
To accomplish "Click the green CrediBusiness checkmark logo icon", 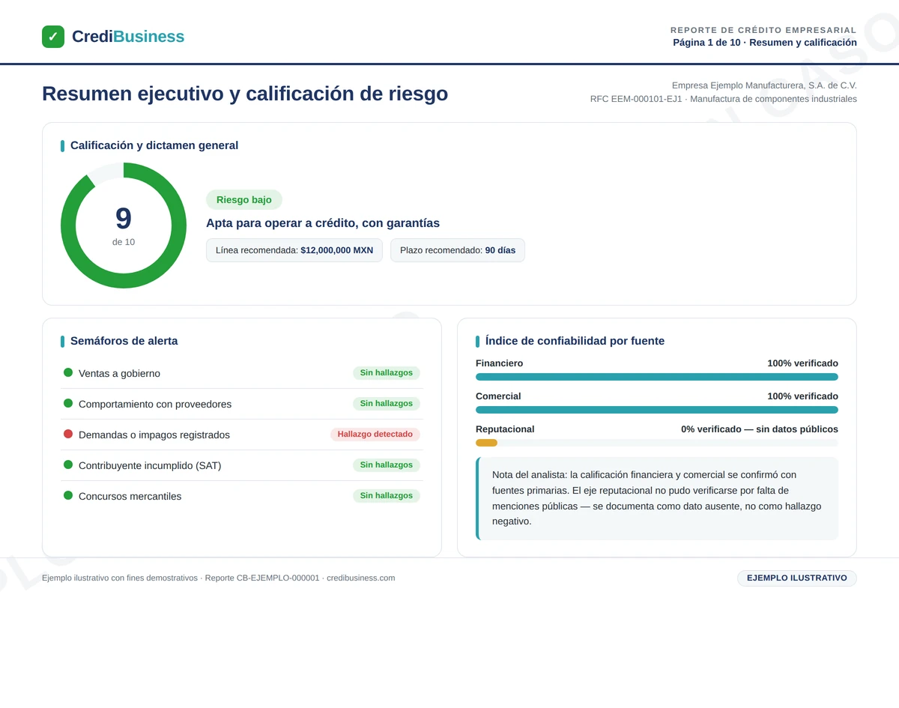I will click(x=53, y=37).
